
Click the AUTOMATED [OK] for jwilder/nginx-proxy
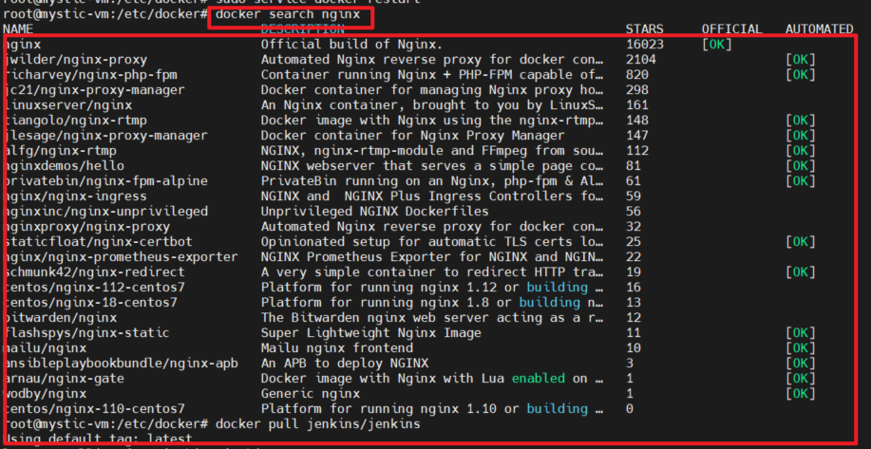[801, 60]
